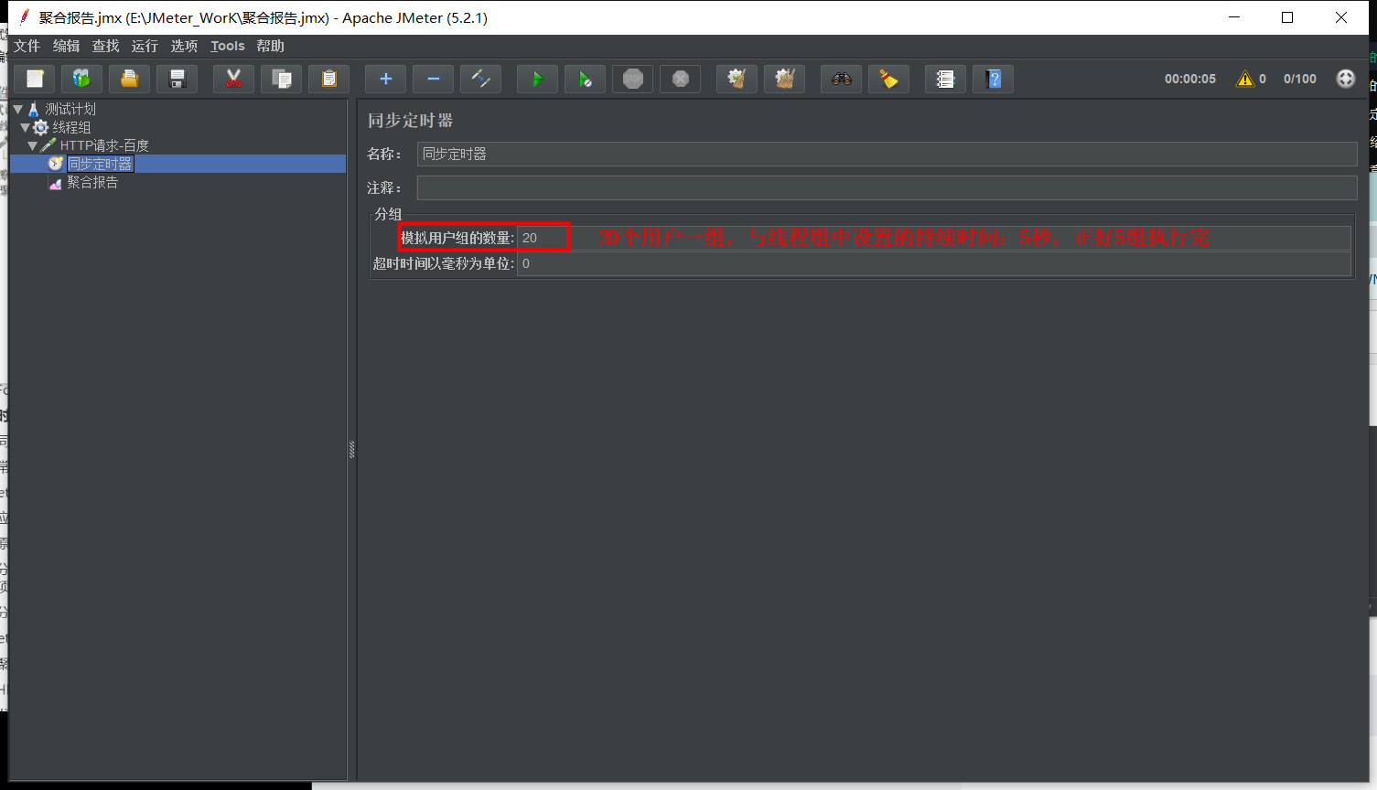Expand all nodes with plus icon
Viewport: 1377px width, 790px height.
[385, 79]
